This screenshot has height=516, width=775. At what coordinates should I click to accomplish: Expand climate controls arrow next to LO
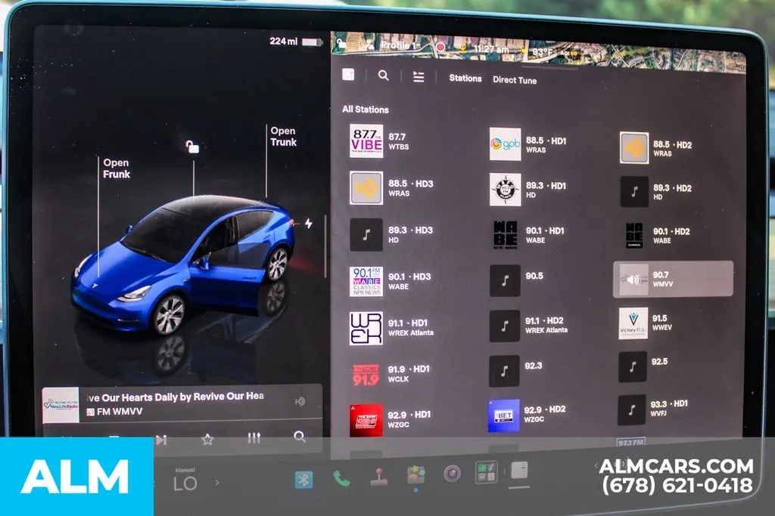click(217, 483)
